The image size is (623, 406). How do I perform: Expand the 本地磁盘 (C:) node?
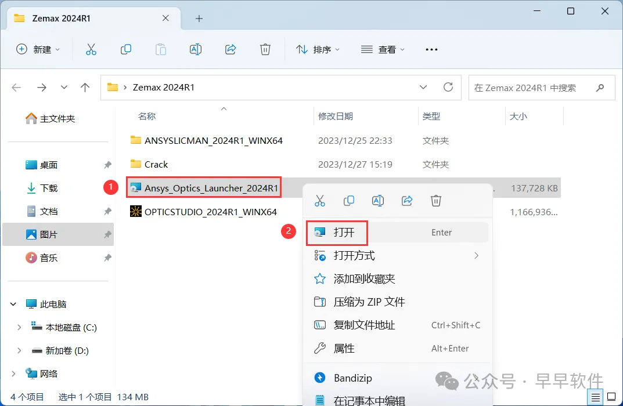(x=19, y=328)
